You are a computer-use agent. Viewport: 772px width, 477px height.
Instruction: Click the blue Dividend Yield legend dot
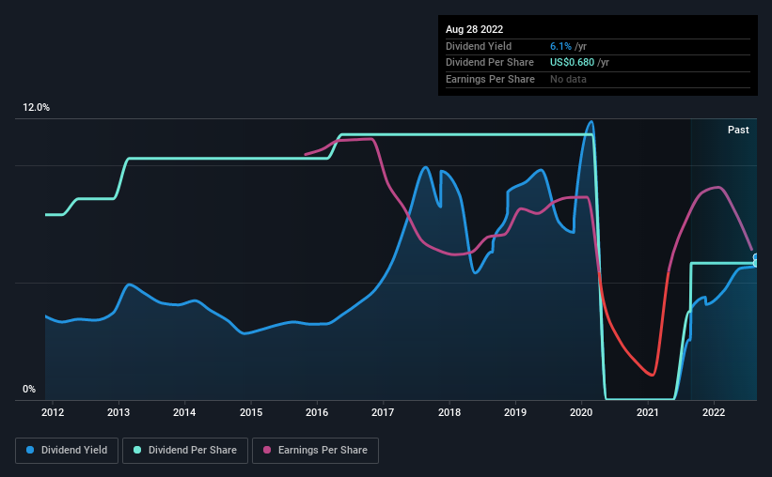(x=30, y=450)
